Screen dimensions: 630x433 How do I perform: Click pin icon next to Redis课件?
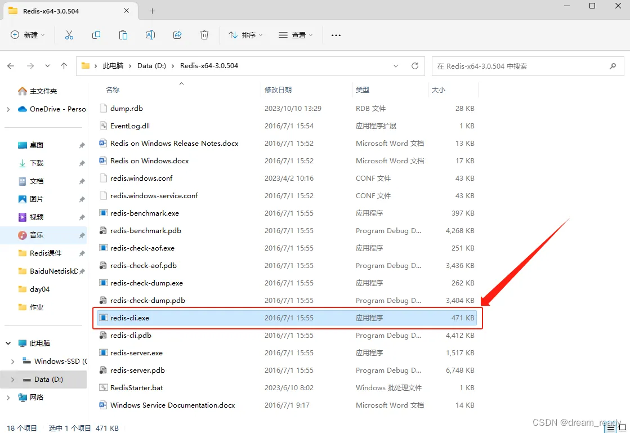(82, 253)
